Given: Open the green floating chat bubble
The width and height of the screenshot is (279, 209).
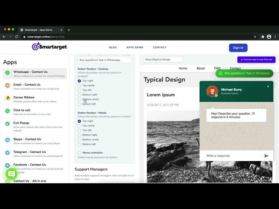Looking at the screenshot, I should [x=12, y=174].
